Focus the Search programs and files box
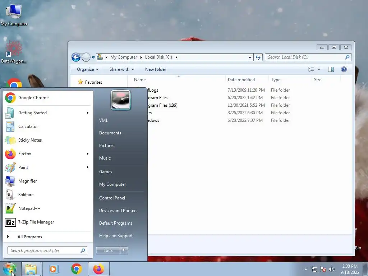368x276 pixels. point(47,250)
